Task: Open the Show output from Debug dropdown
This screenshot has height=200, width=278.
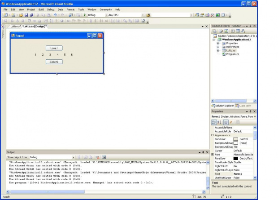Action: [x=73, y=157]
